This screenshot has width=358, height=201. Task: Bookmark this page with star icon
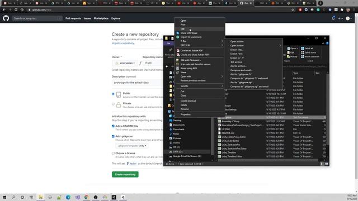point(293,10)
